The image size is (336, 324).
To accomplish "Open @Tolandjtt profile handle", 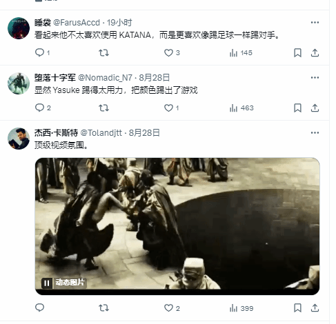I will 101,133.
